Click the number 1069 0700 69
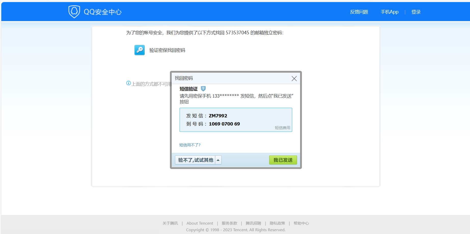Viewport: 470px width, 234px height. pyautogui.click(x=224, y=124)
